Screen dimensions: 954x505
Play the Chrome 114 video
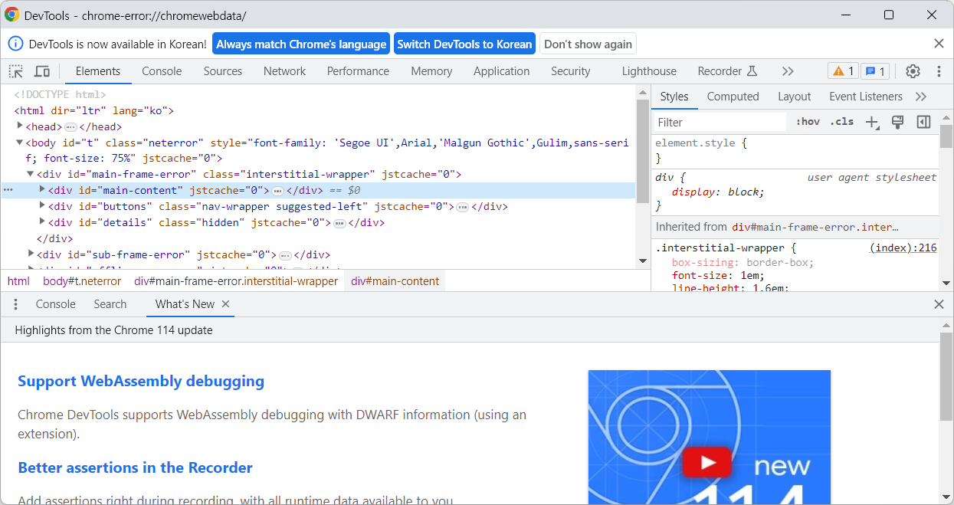pos(708,462)
